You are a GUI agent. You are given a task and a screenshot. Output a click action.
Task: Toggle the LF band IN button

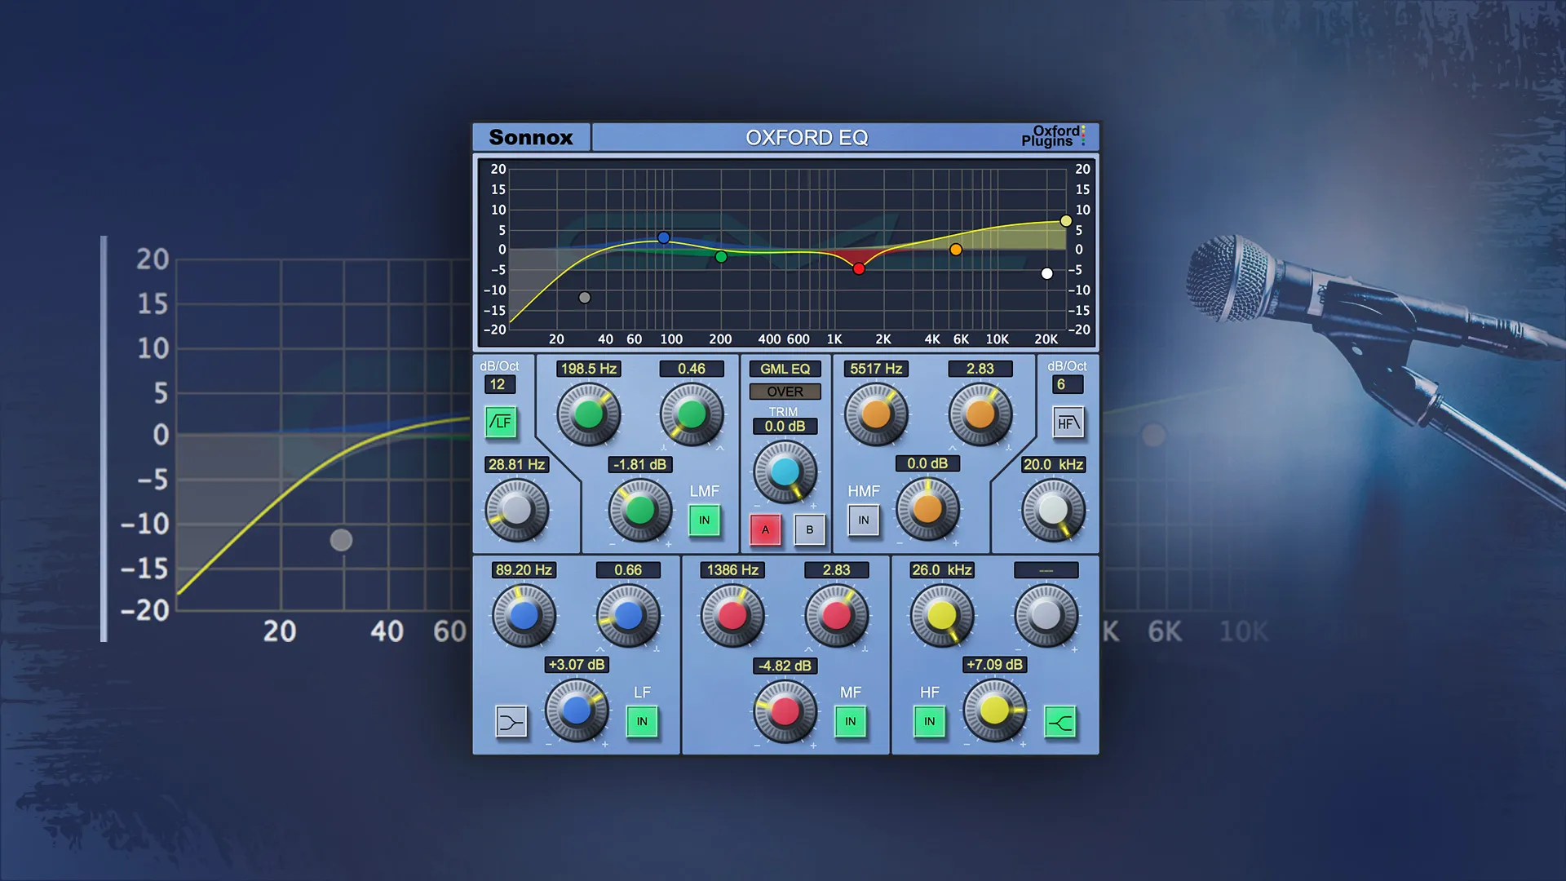point(642,722)
